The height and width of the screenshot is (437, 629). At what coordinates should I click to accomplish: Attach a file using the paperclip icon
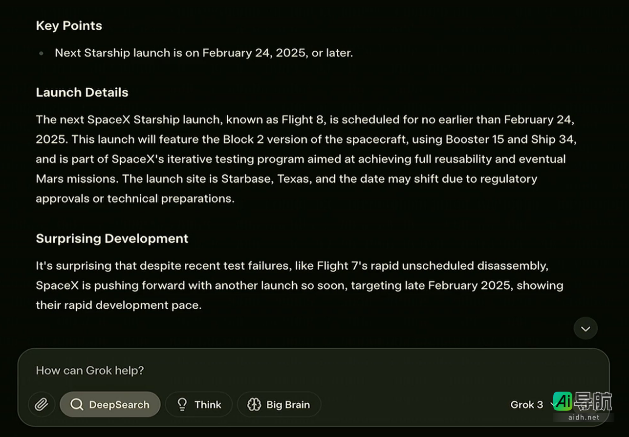[41, 404]
